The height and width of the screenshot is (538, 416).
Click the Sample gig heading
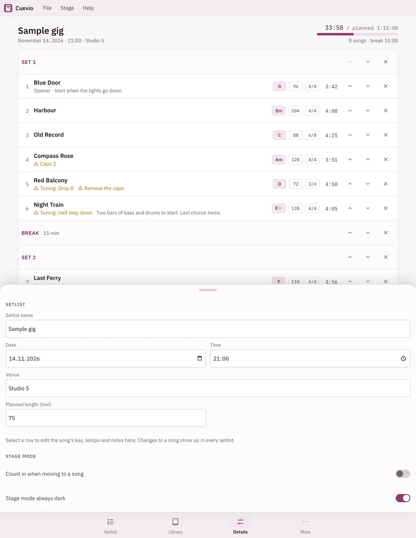point(41,30)
